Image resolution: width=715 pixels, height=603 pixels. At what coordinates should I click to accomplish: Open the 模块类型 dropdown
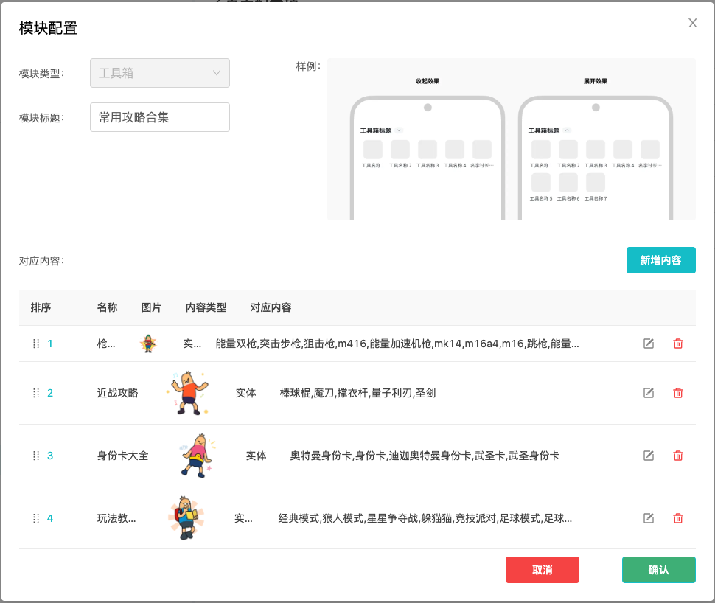point(159,73)
